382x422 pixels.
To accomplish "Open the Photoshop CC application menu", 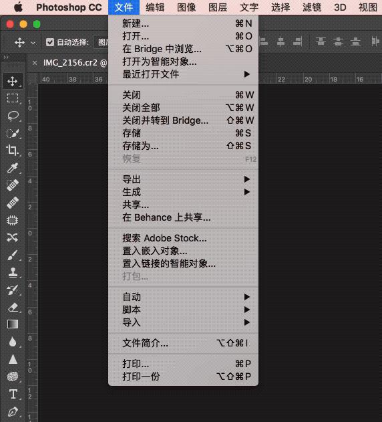I will pos(69,7).
